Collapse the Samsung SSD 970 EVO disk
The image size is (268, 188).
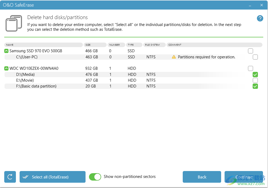pyautogui.click(x=6, y=51)
